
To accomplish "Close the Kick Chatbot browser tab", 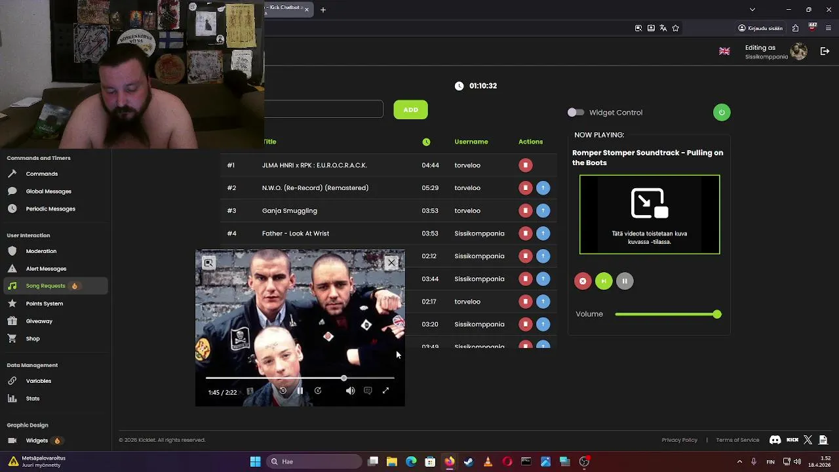I will pyautogui.click(x=306, y=10).
